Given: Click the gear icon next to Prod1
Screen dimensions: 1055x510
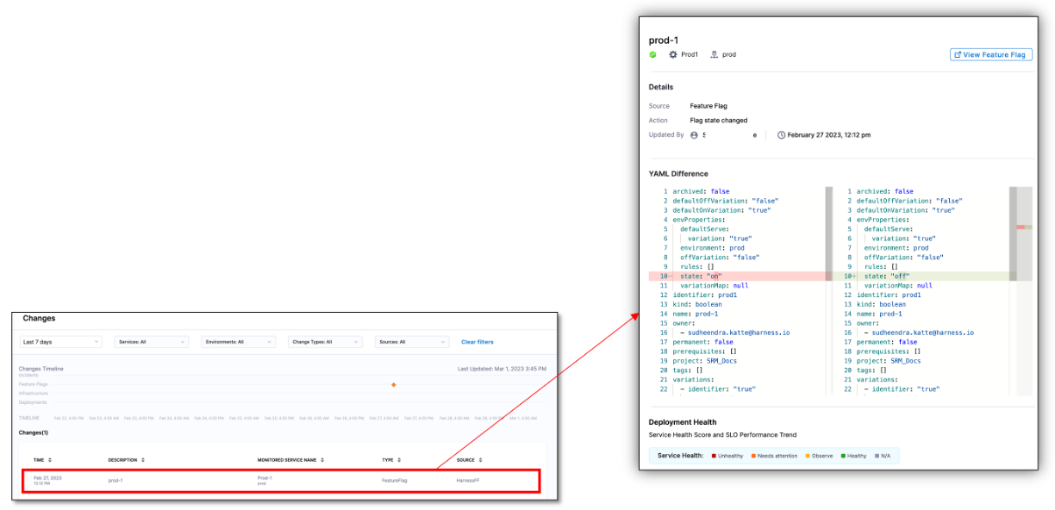Looking at the screenshot, I should coord(673,55).
